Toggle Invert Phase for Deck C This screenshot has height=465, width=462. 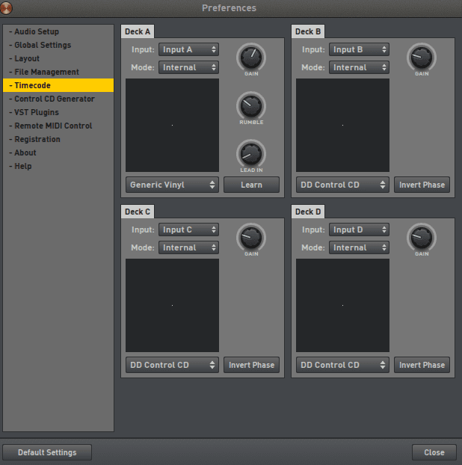(251, 365)
